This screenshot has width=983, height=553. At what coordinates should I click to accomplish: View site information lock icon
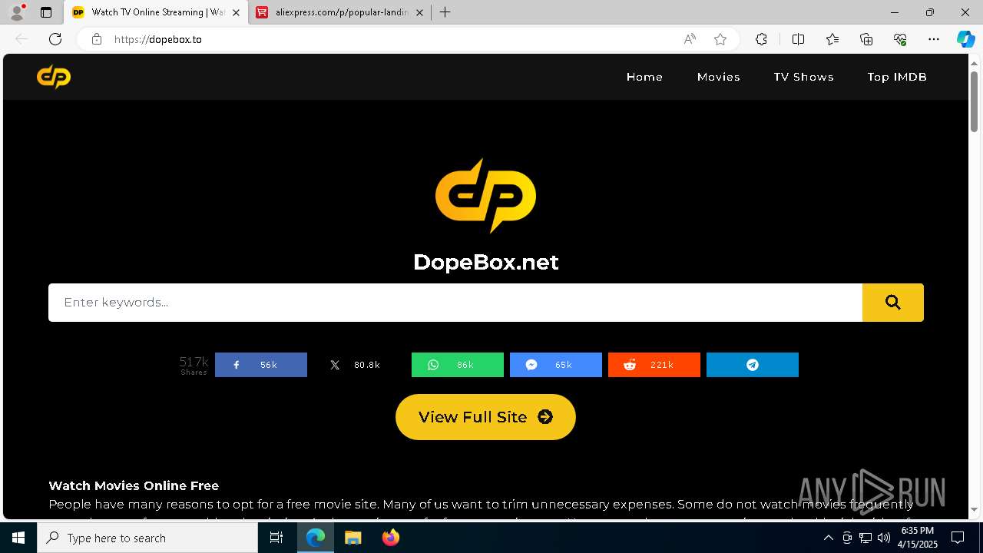click(x=97, y=39)
